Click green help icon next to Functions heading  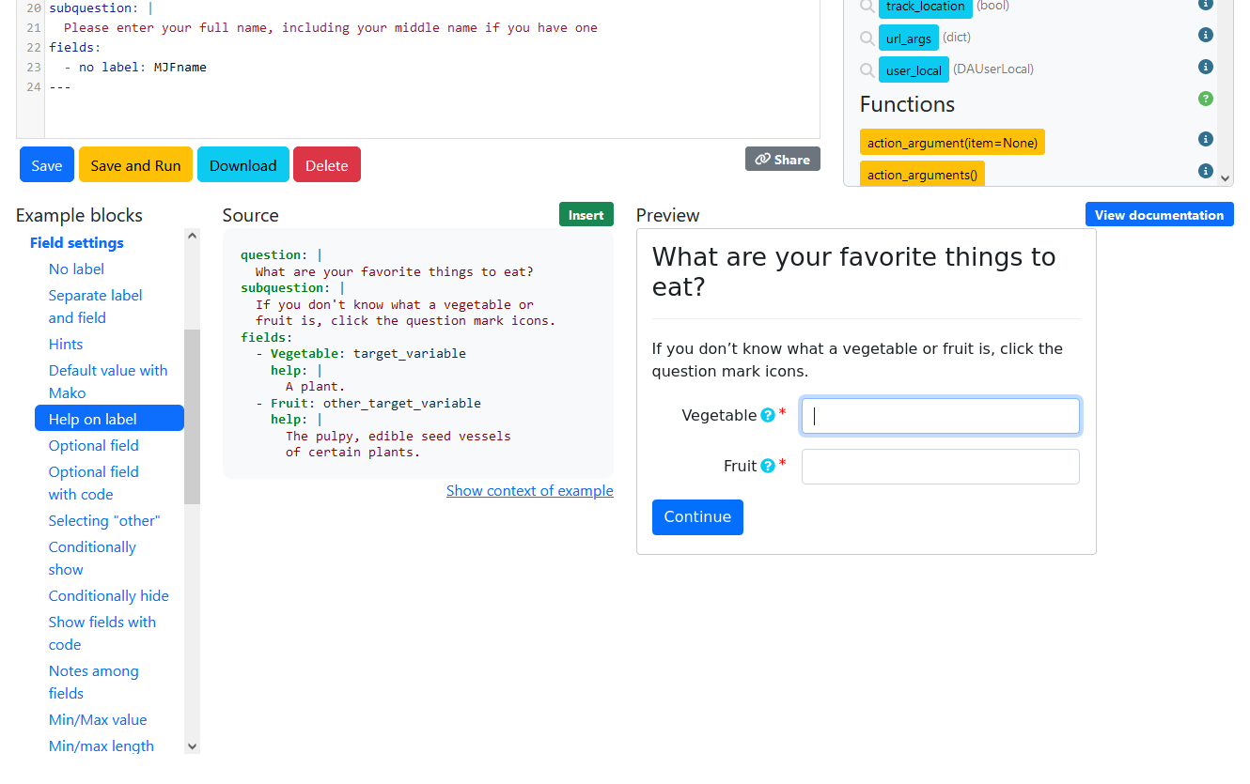(1205, 98)
